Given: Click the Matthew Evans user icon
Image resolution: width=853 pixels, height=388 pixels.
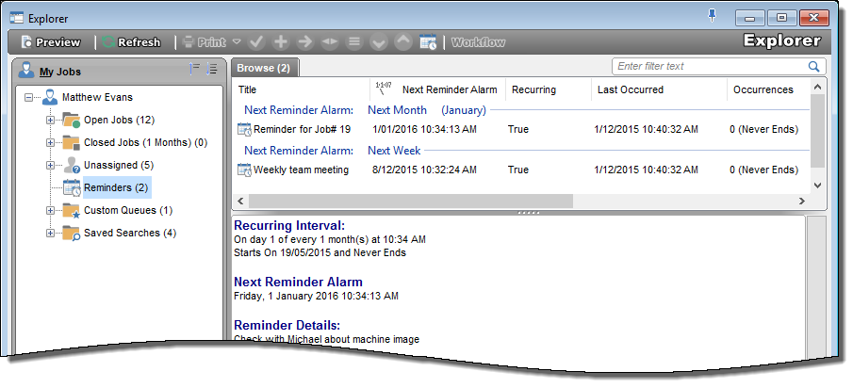Looking at the screenshot, I should coord(50,97).
